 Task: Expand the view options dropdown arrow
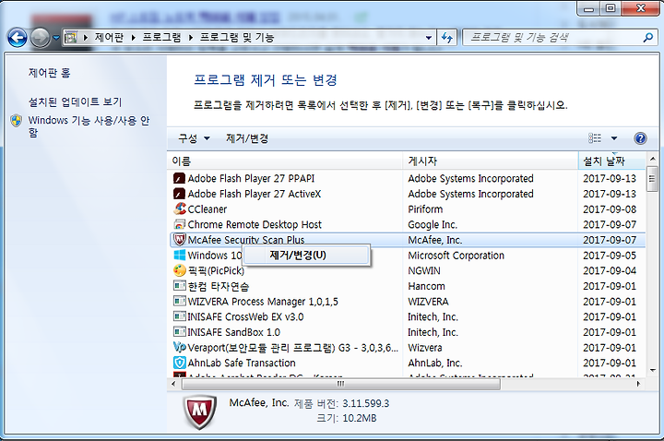coord(614,138)
